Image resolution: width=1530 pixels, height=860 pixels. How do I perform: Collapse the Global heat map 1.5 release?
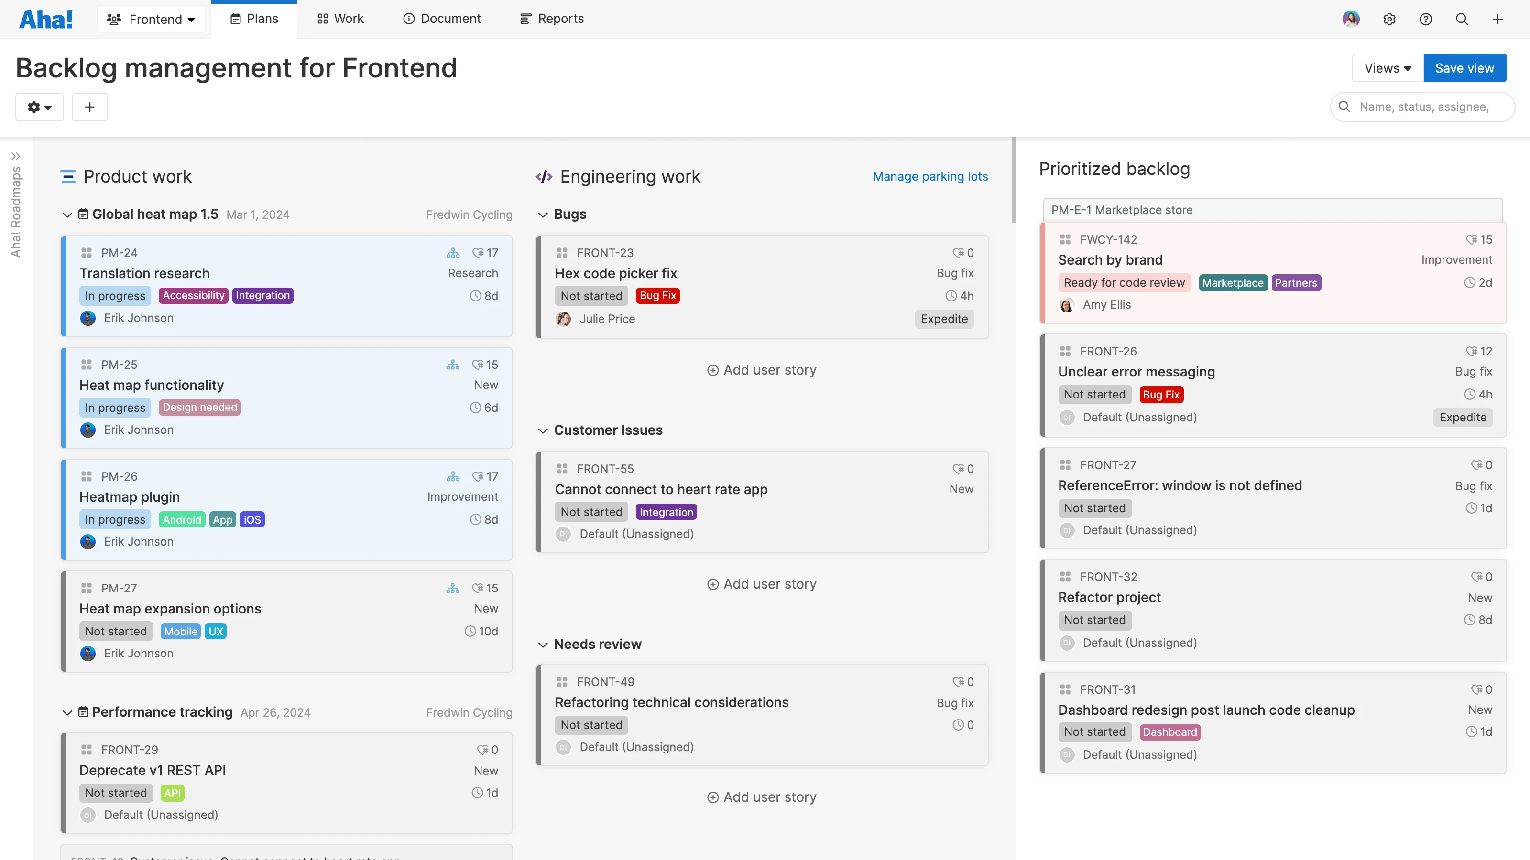(67, 214)
